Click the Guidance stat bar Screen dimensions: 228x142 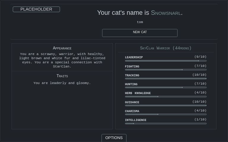click(166, 105)
